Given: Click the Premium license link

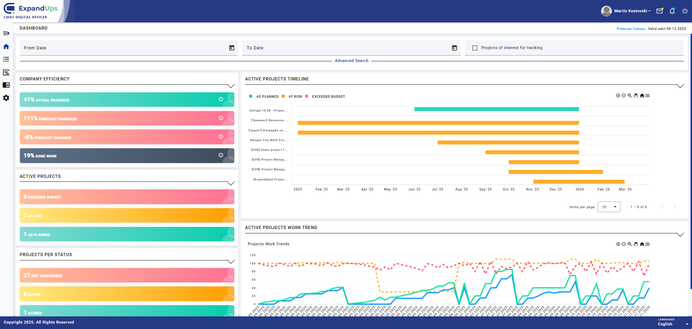Looking at the screenshot, I should [x=630, y=29].
